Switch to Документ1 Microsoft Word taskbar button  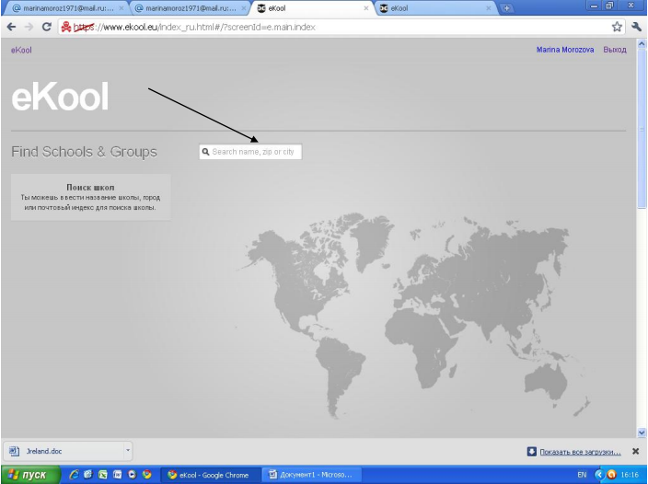[312, 475]
